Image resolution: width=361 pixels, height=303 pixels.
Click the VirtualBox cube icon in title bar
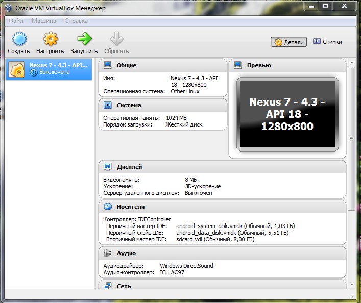pos(8,8)
